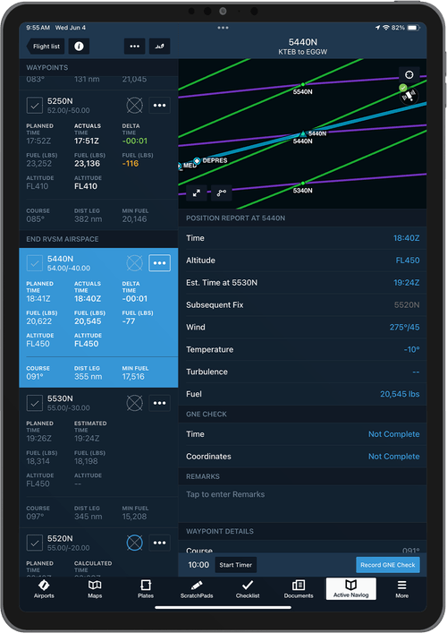Open Documents tab
This screenshot has width=447, height=633.
pyautogui.click(x=299, y=589)
